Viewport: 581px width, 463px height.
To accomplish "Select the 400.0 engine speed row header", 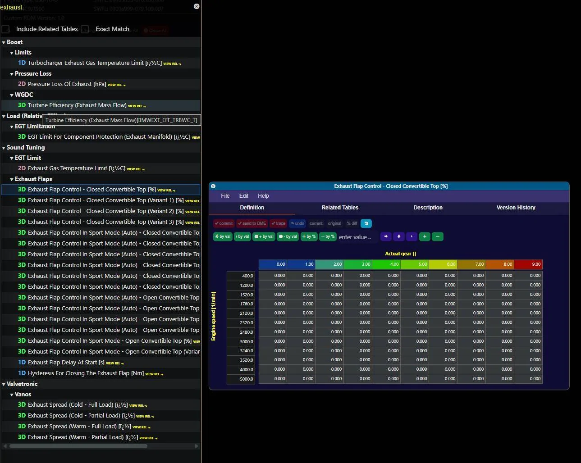I will click(x=241, y=276).
